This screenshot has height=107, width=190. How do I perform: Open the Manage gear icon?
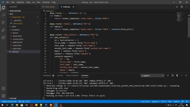(x=3, y=96)
